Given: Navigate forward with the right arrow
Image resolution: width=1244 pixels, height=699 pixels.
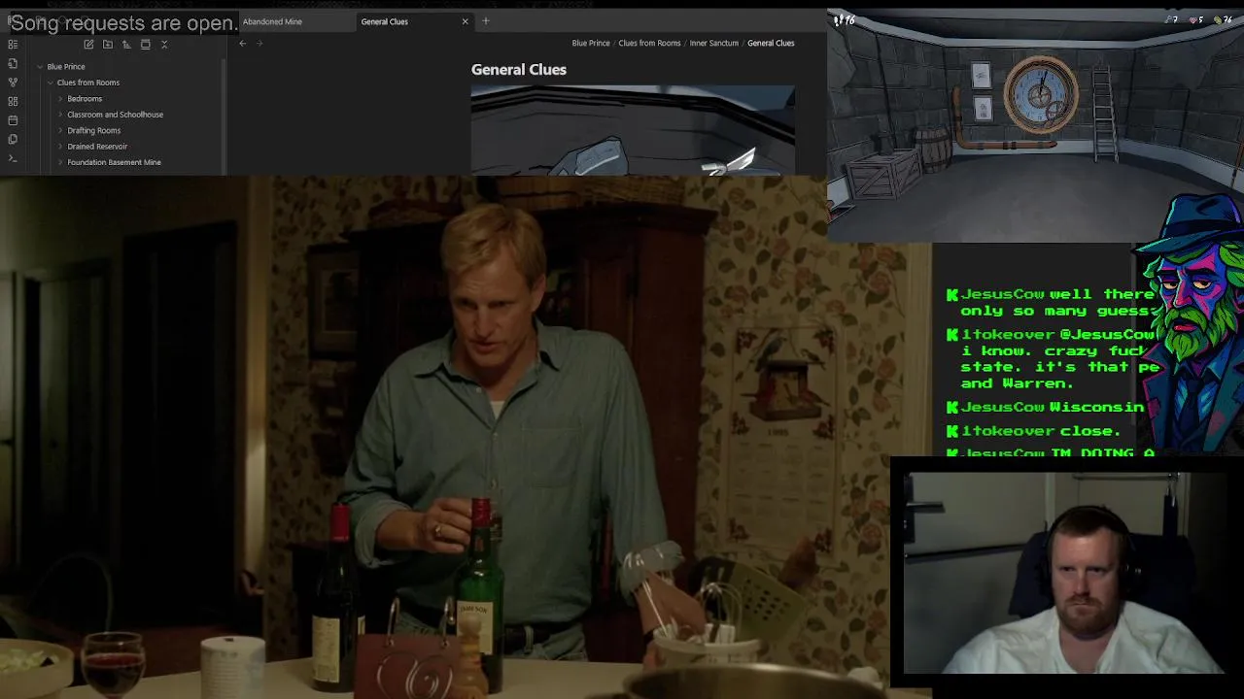Looking at the screenshot, I should 259,43.
